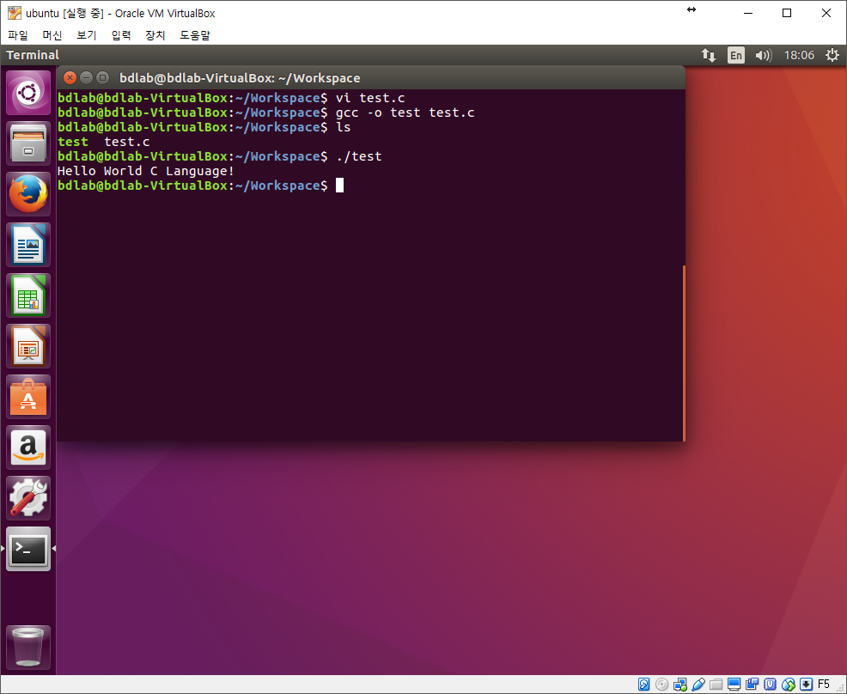Screen dimensions: 847x694
Task: Click 'test.c' in the ls output
Action: coord(127,142)
